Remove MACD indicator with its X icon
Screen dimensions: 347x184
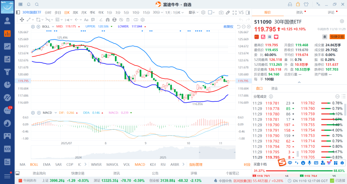(38, 113)
